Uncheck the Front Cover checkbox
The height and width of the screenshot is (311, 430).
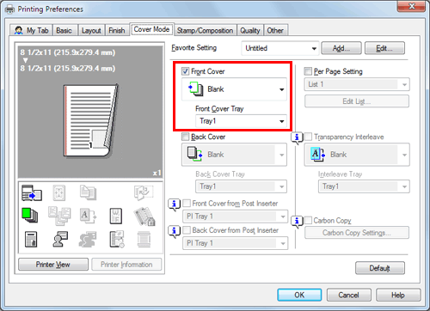186,71
